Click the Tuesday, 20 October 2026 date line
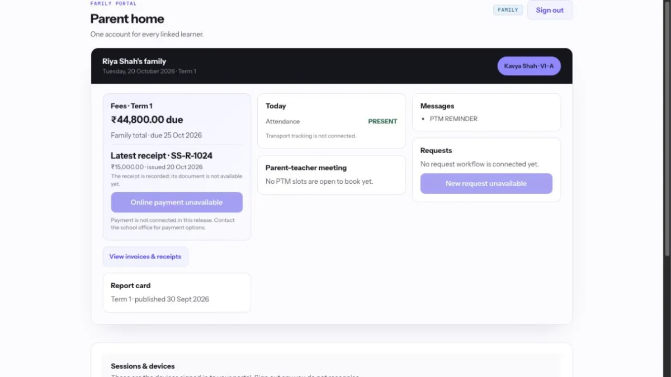 tap(149, 71)
